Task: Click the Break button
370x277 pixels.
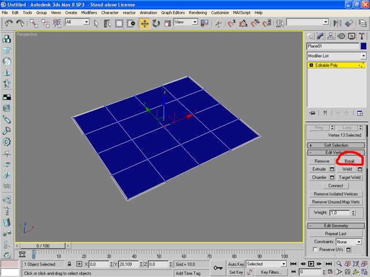Action: 349,161
